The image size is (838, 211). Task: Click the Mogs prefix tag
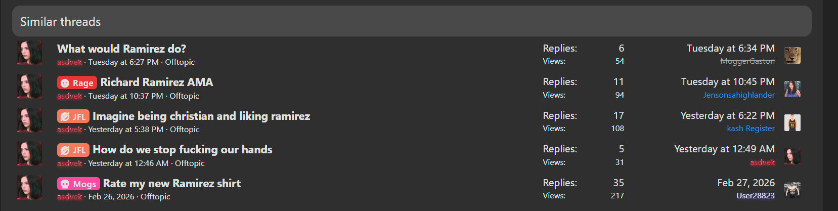(x=78, y=184)
